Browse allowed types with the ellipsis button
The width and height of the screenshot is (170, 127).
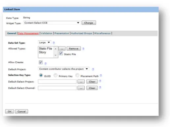click(62, 48)
